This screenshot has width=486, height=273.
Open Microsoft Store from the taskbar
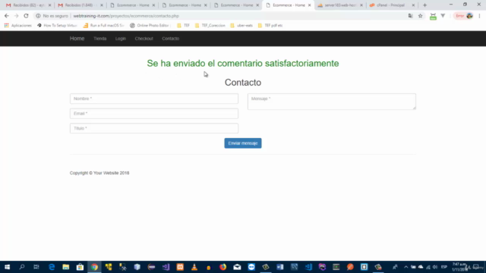(80, 267)
